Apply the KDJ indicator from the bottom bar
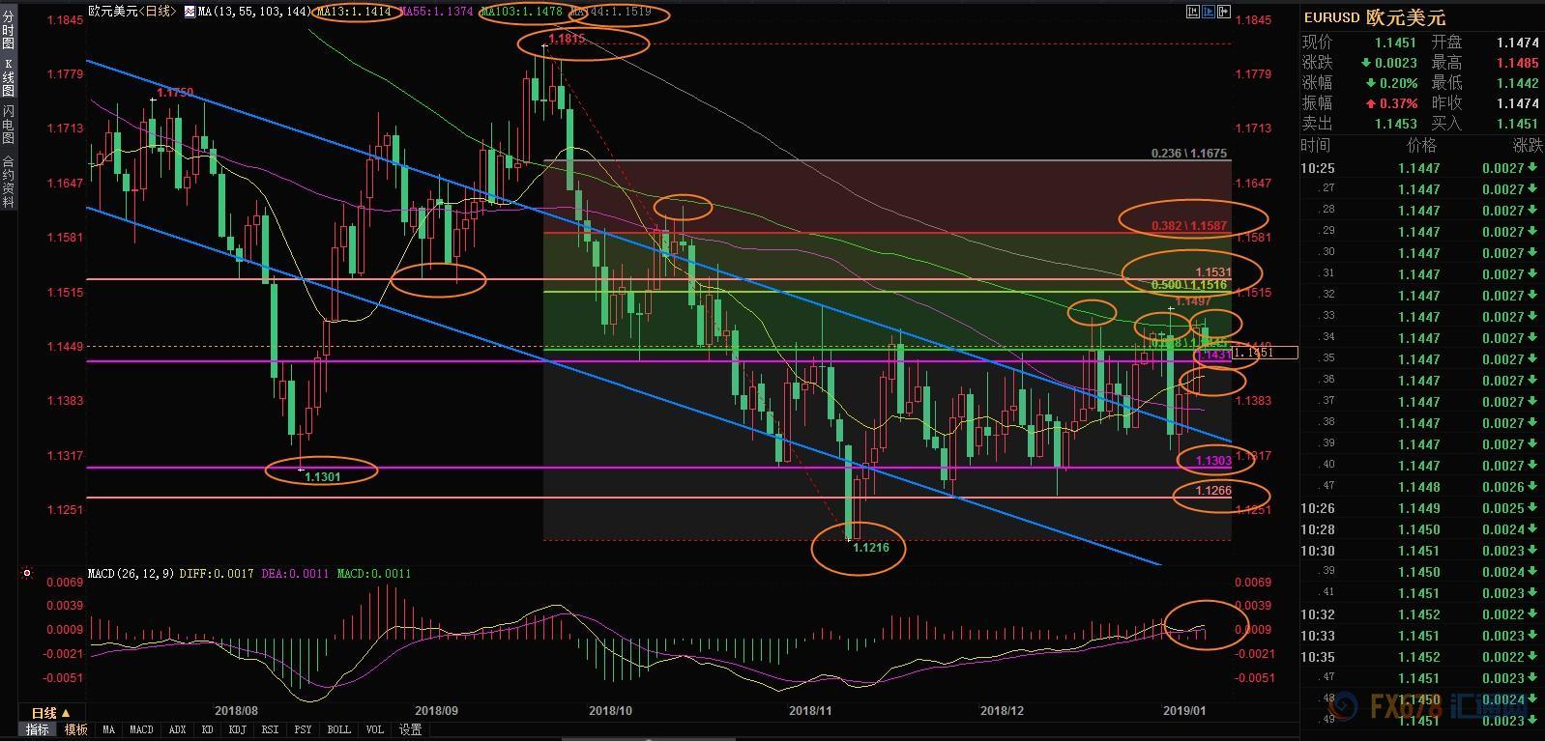Viewport: 1545px width, 741px height. [238, 730]
